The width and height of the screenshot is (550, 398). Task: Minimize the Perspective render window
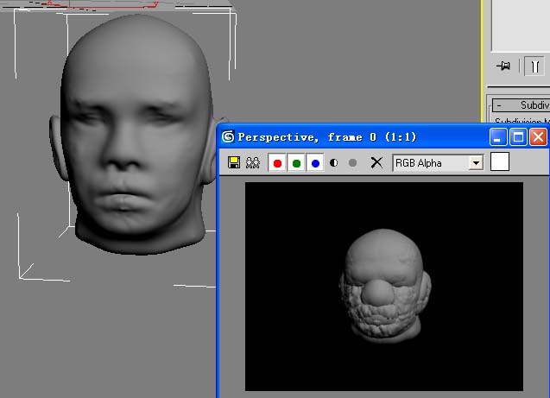(498, 136)
